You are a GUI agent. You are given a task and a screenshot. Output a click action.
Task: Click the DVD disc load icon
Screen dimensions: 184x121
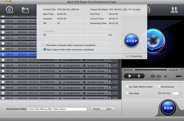click(10, 10)
